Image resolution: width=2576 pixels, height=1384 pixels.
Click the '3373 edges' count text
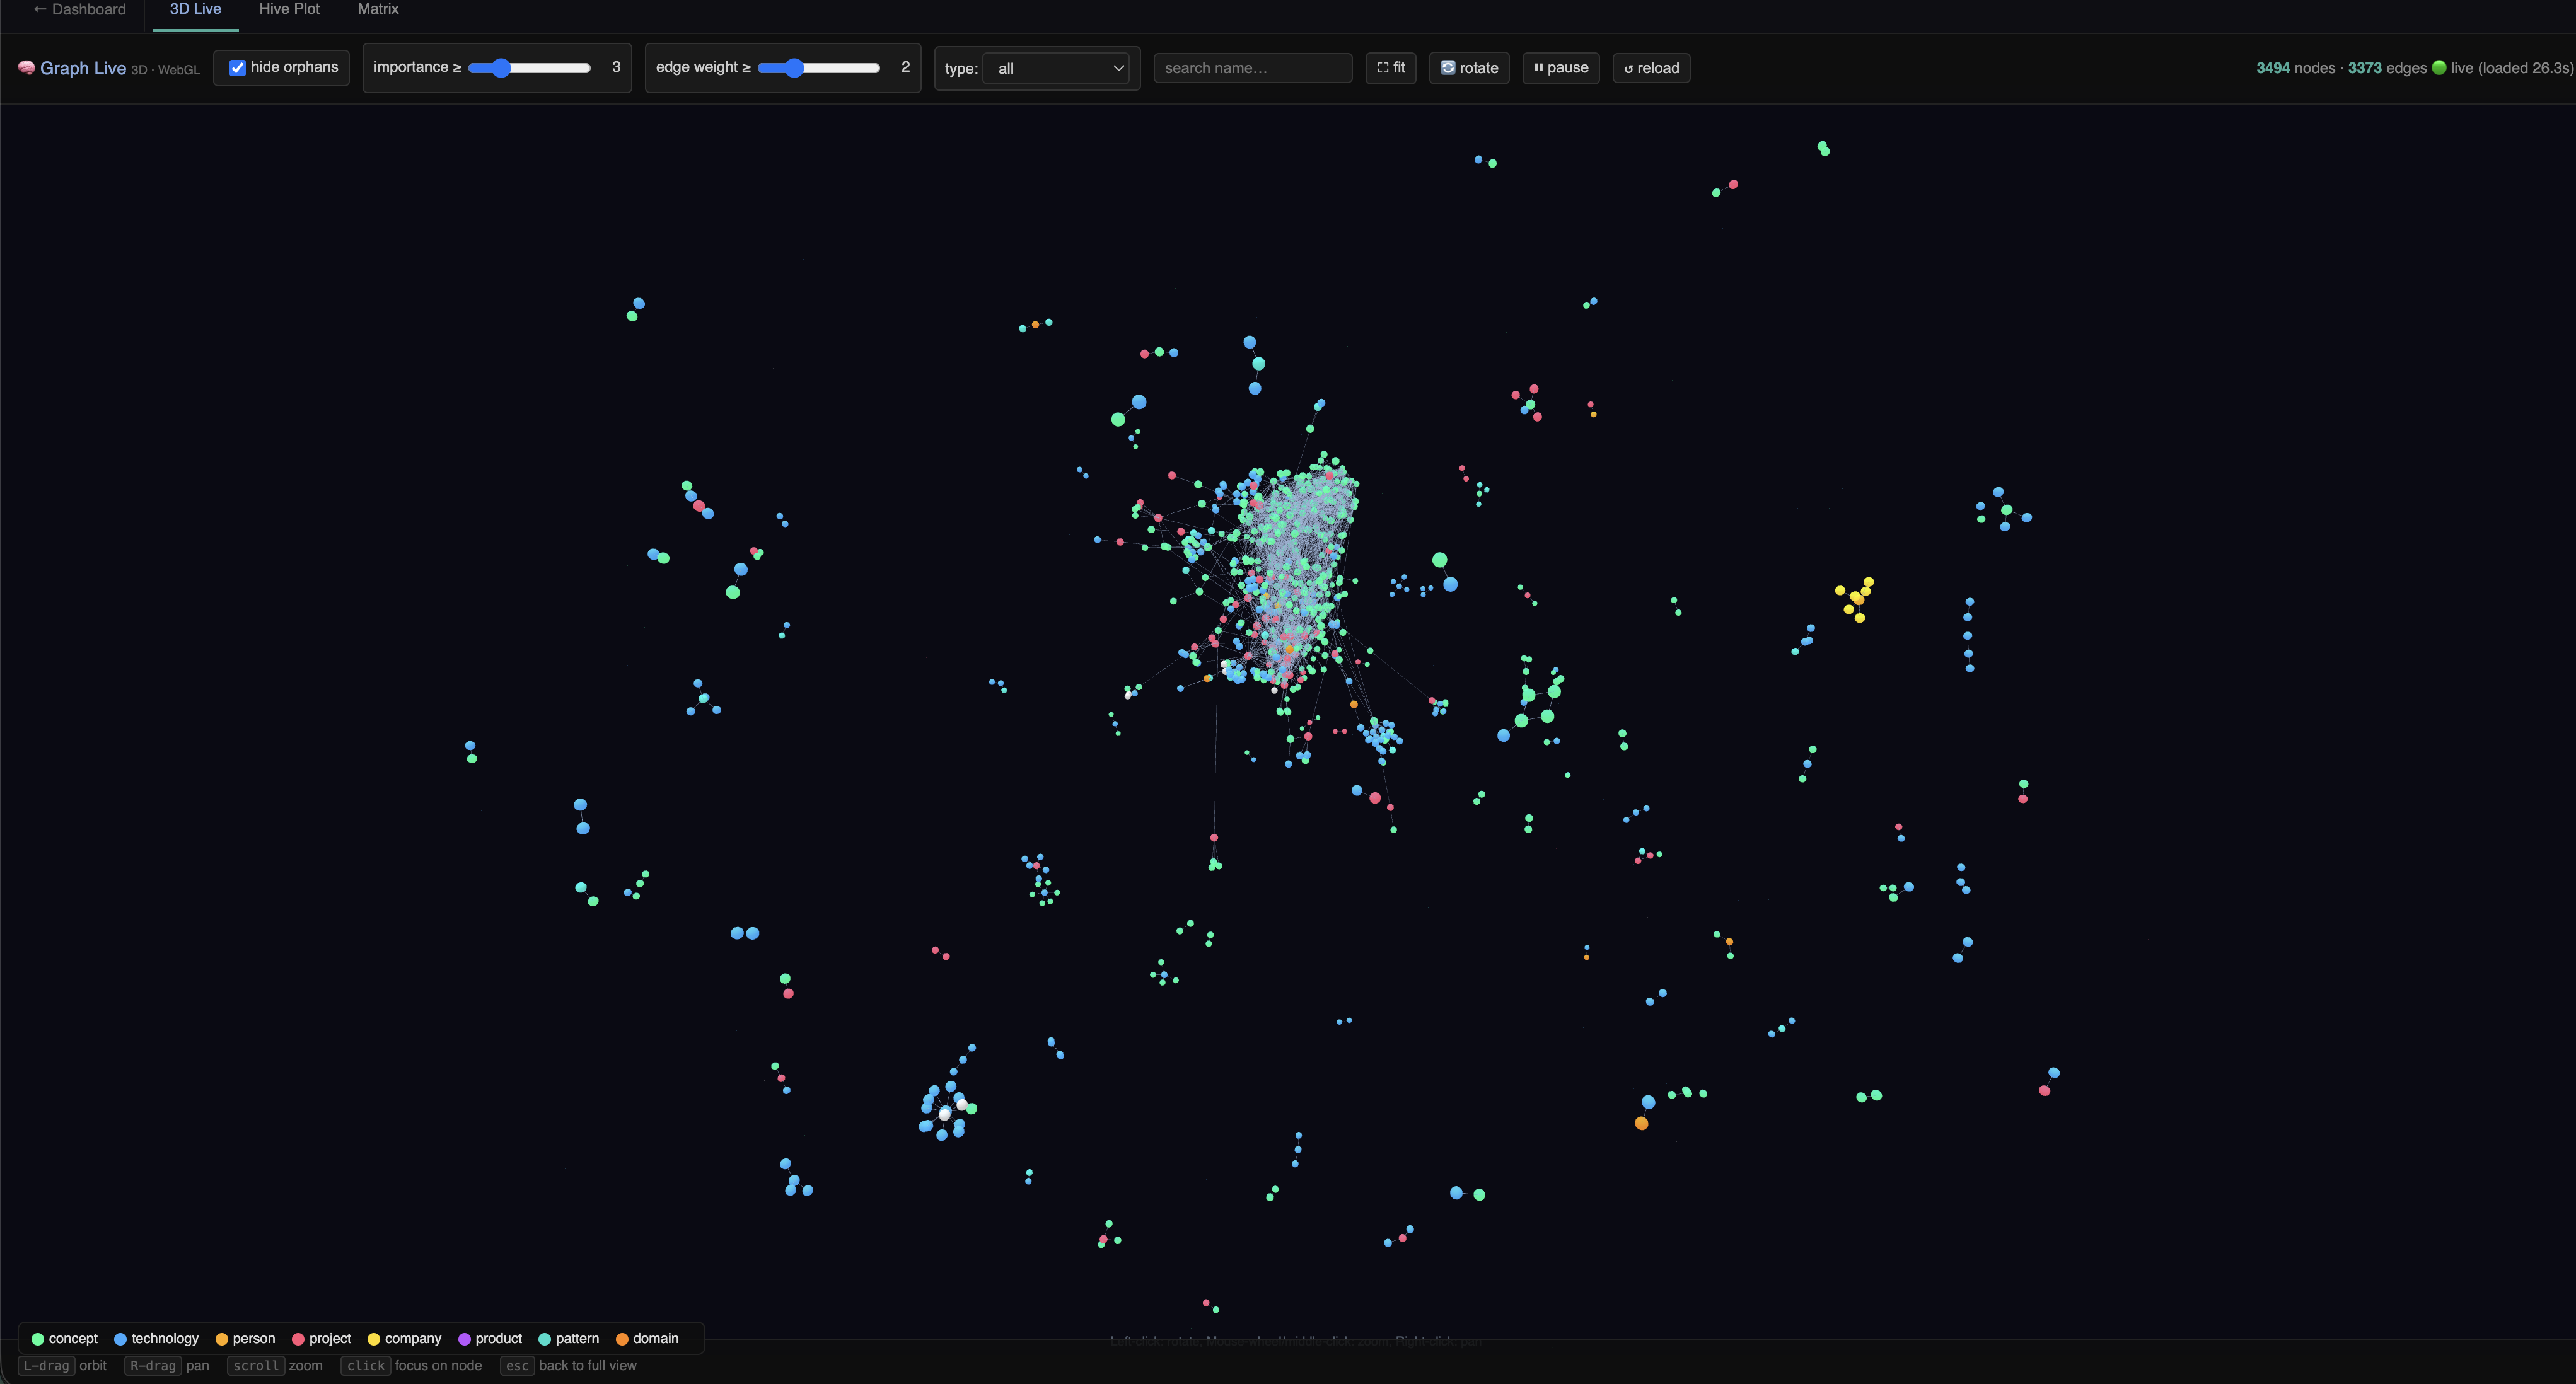coord(2387,68)
